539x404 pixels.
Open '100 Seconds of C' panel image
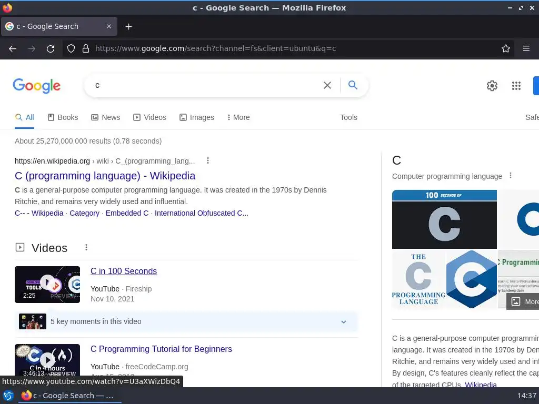tap(444, 219)
